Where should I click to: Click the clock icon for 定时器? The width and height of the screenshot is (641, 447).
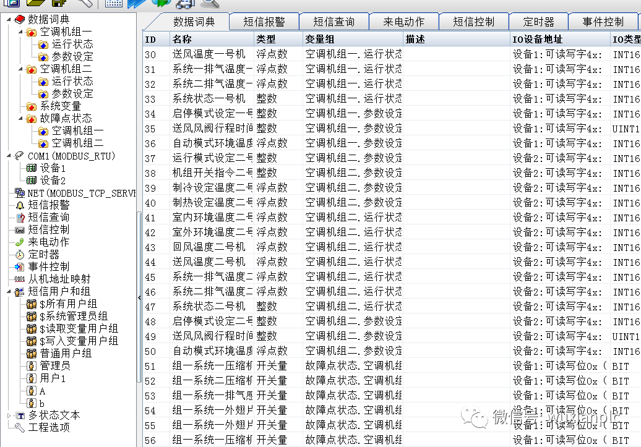[20, 255]
